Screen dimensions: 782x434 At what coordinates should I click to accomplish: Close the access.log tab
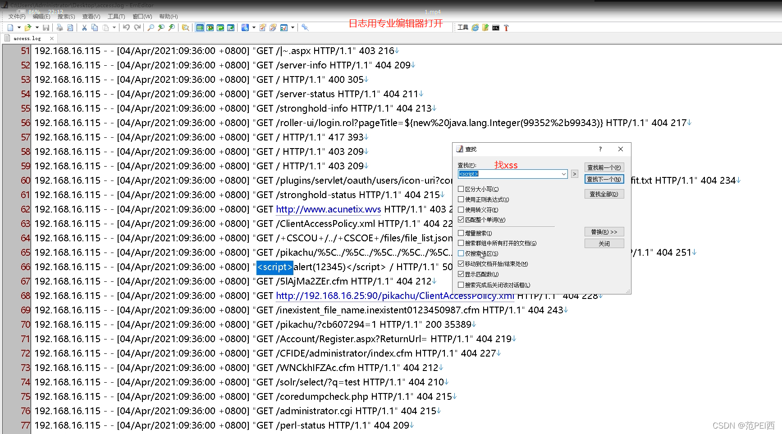pos(52,39)
